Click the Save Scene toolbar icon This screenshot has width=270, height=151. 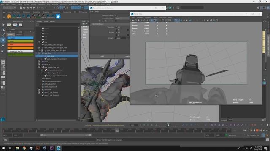[x=27, y=8]
